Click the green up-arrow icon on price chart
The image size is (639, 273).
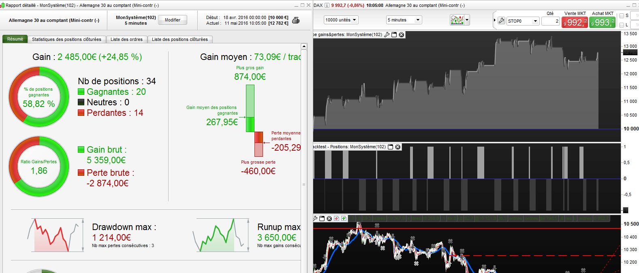click(344, 218)
